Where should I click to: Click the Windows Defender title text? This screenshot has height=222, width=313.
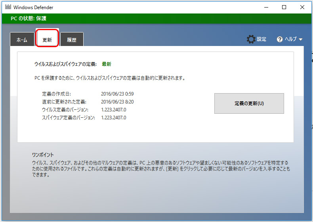[x=33, y=8]
